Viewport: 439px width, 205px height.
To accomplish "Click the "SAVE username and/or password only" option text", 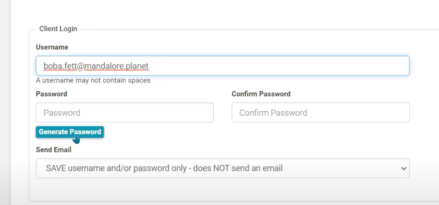I will (116, 168).
